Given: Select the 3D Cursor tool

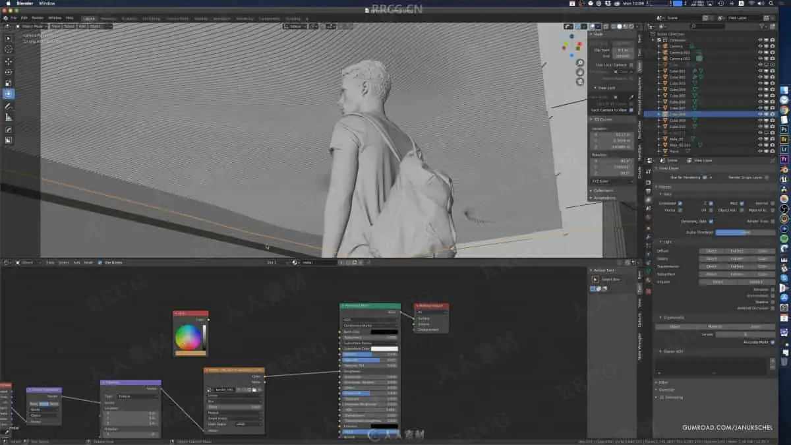Looking at the screenshot, I should point(9,49).
